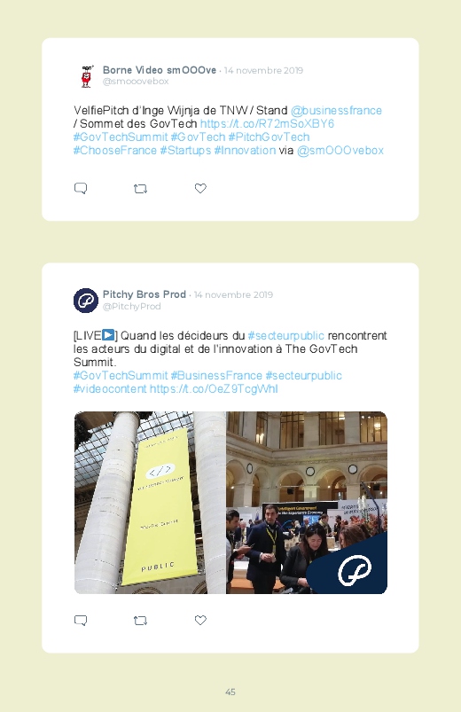Open the @smOOOvebox mention
This screenshot has height=712, width=461.
(x=340, y=151)
